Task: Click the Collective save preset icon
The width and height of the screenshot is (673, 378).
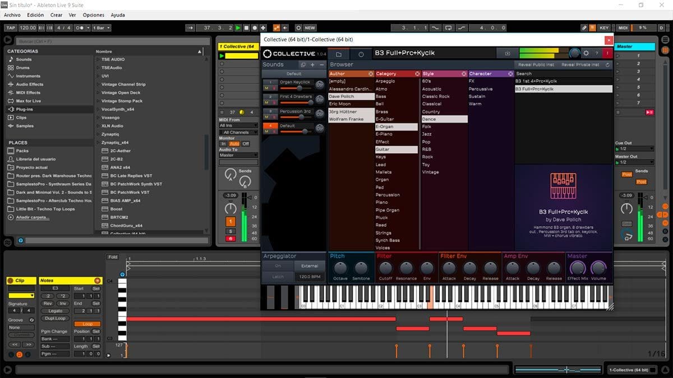Action: tap(508, 53)
